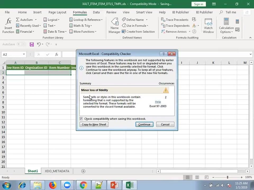Open the Name Box dropdown arrow
Screen dimensions: 254x190
(x=24, y=54)
